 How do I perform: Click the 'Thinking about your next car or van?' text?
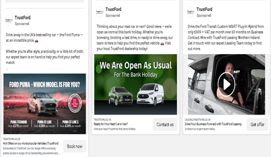(x=135, y=38)
